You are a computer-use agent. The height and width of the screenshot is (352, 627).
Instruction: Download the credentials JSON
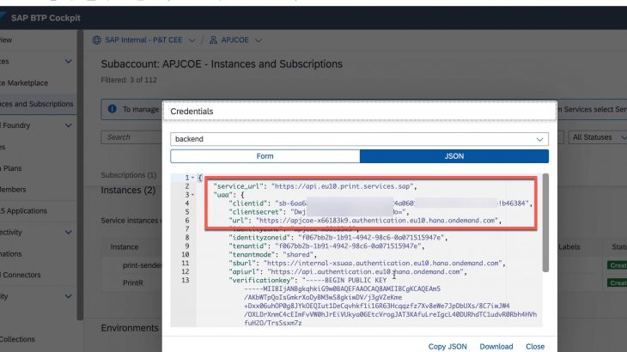tap(496, 346)
